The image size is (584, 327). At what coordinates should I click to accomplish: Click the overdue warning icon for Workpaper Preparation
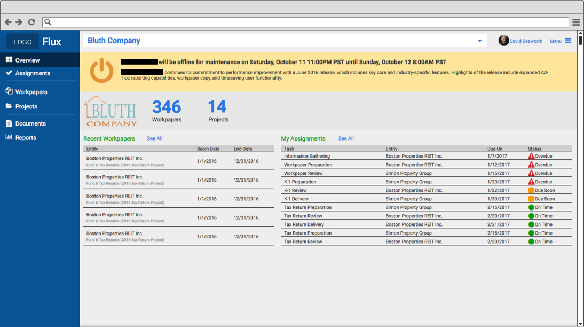[531, 165]
